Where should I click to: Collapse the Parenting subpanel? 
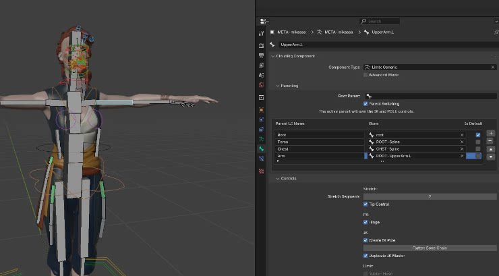click(x=278, y=86)
